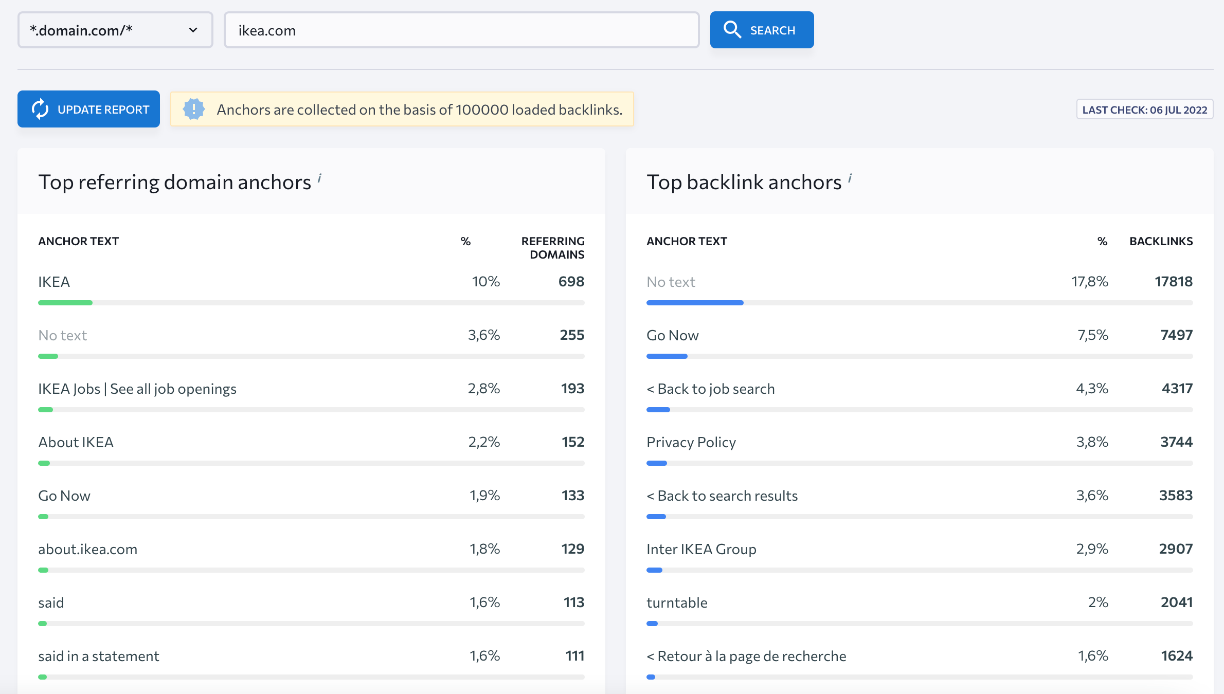Click No text anchor in backlink anchors list
This screenshot has width=1224, height=694.
[671, 282]
